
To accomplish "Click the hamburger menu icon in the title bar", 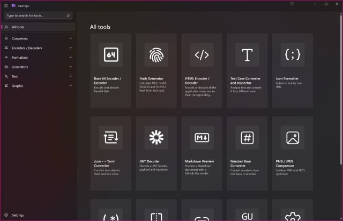I will 6,6.
